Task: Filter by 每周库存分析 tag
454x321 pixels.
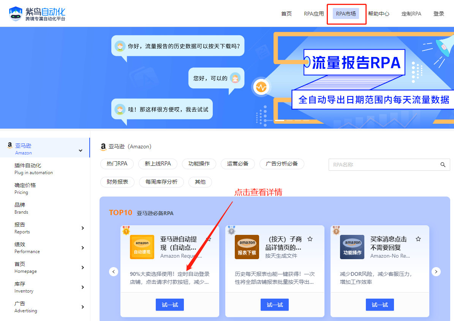Action: coord(161,182)
